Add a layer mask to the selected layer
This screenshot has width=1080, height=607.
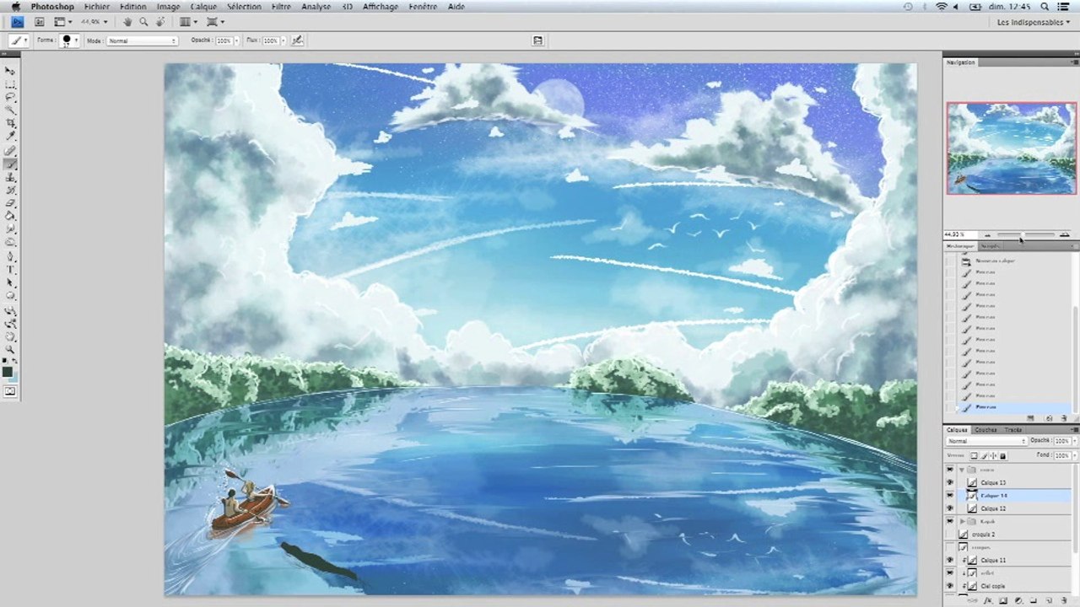tap(1002, 601)
